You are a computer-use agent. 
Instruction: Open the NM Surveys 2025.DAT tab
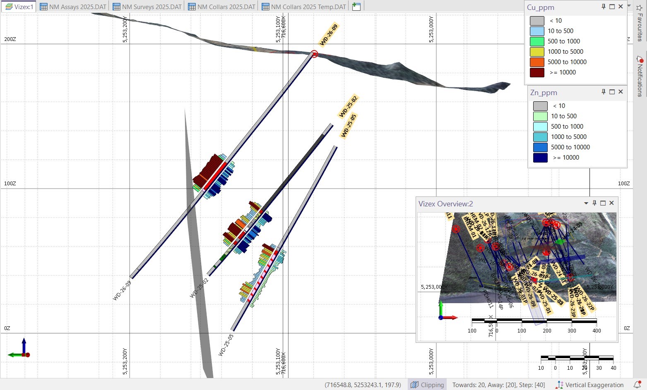[147, 7]
